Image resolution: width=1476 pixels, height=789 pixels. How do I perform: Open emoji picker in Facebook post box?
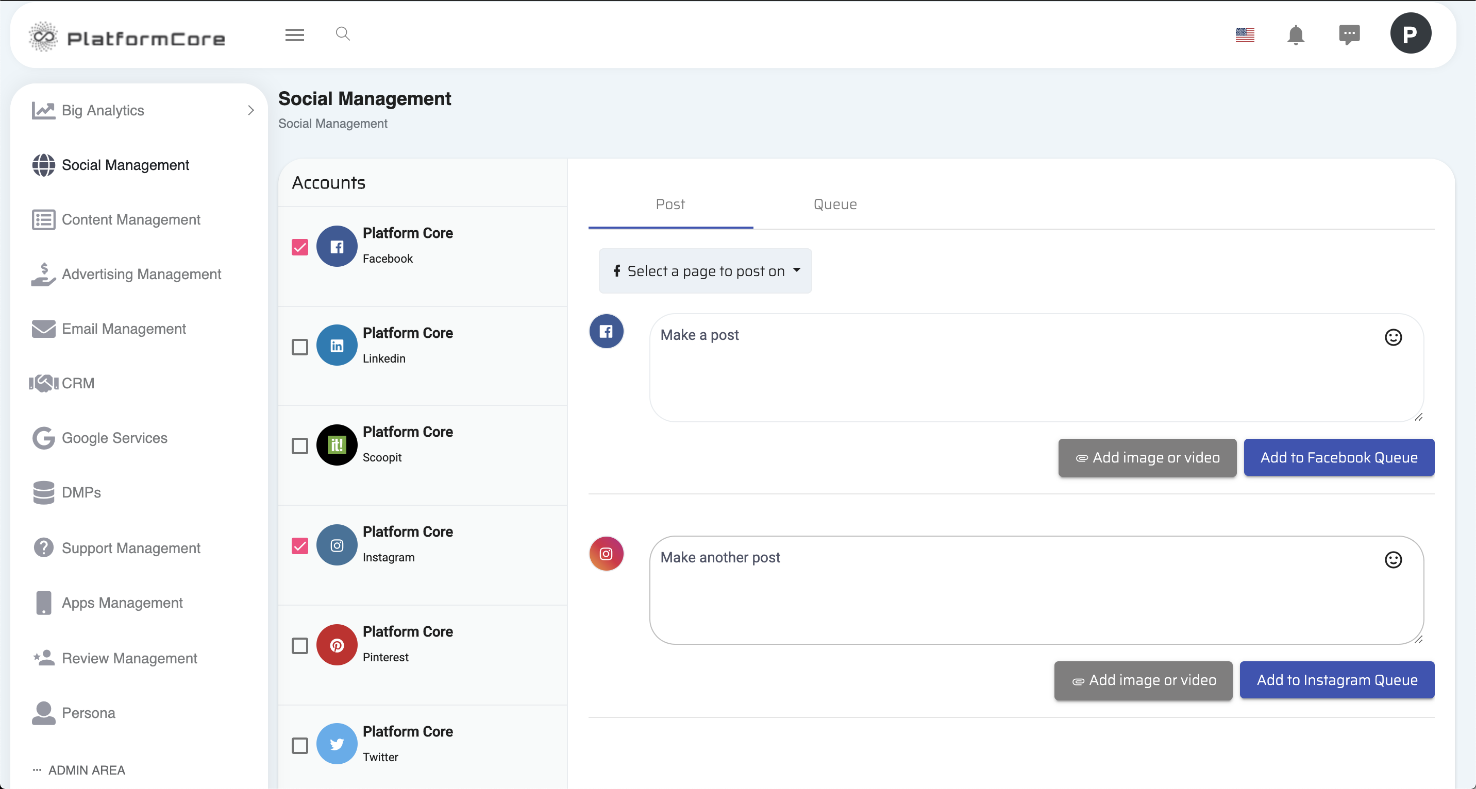point(1393,337)
